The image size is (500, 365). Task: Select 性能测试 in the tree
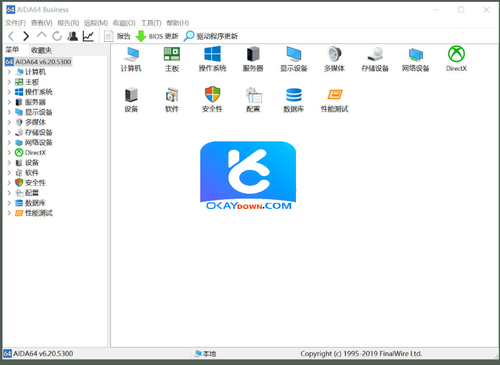(x=34, y=213)
